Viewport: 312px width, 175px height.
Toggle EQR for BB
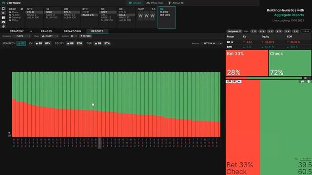98,43
